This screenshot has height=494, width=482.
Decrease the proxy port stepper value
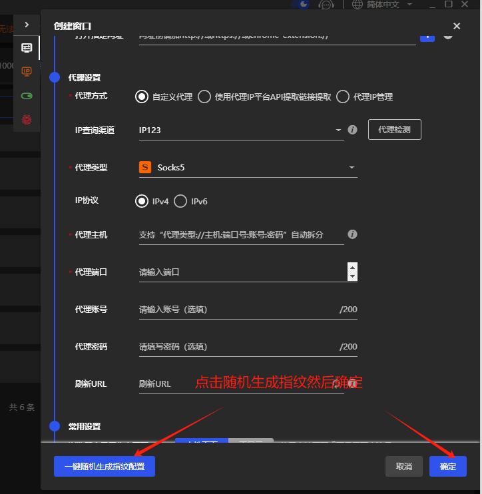352,276
